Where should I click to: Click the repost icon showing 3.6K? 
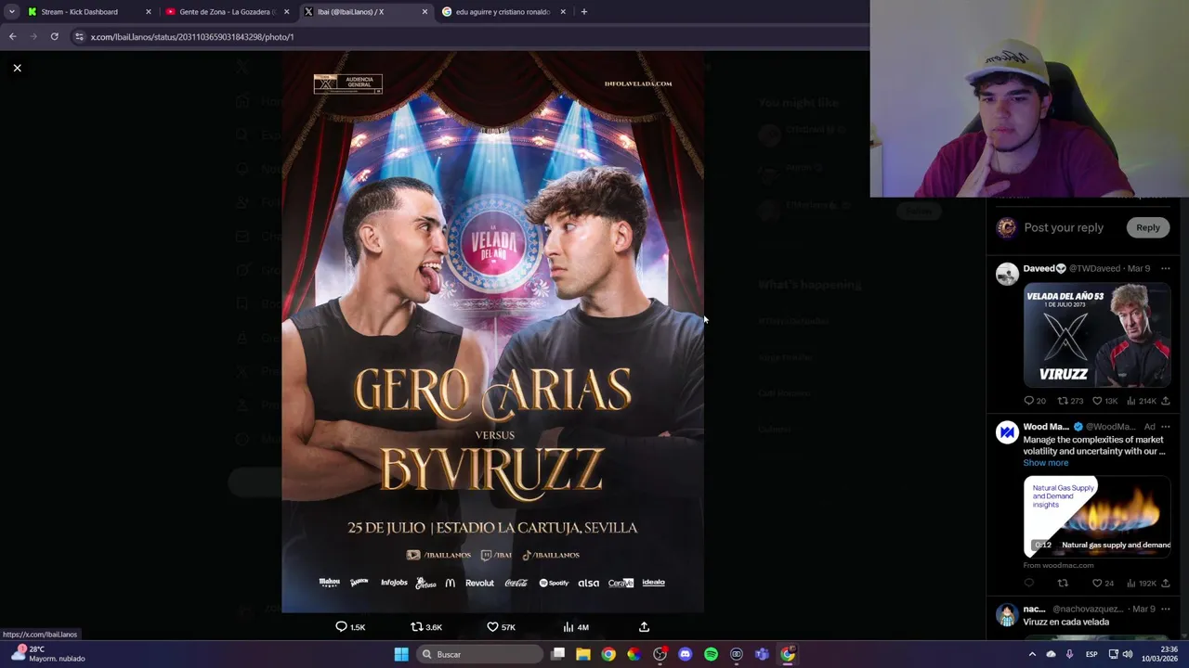coord(426,627)
